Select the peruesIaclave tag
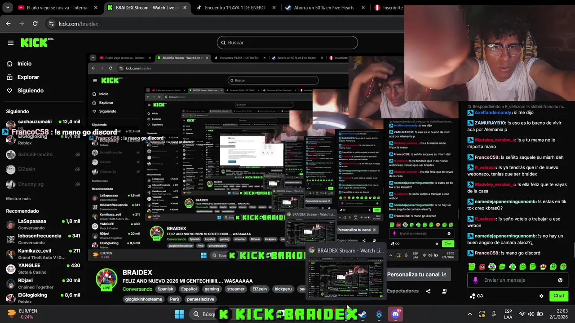 pos(201,299)
